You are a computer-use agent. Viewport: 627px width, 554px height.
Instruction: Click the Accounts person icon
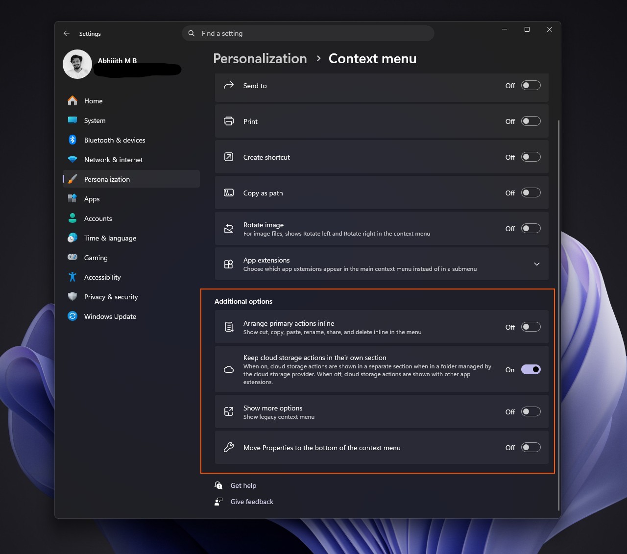pyautogui.click(x=72, y=218)
